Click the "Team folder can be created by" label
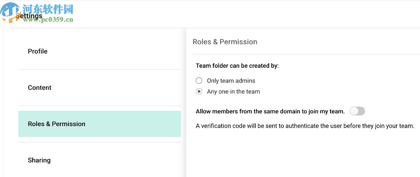 coord(237,65)
